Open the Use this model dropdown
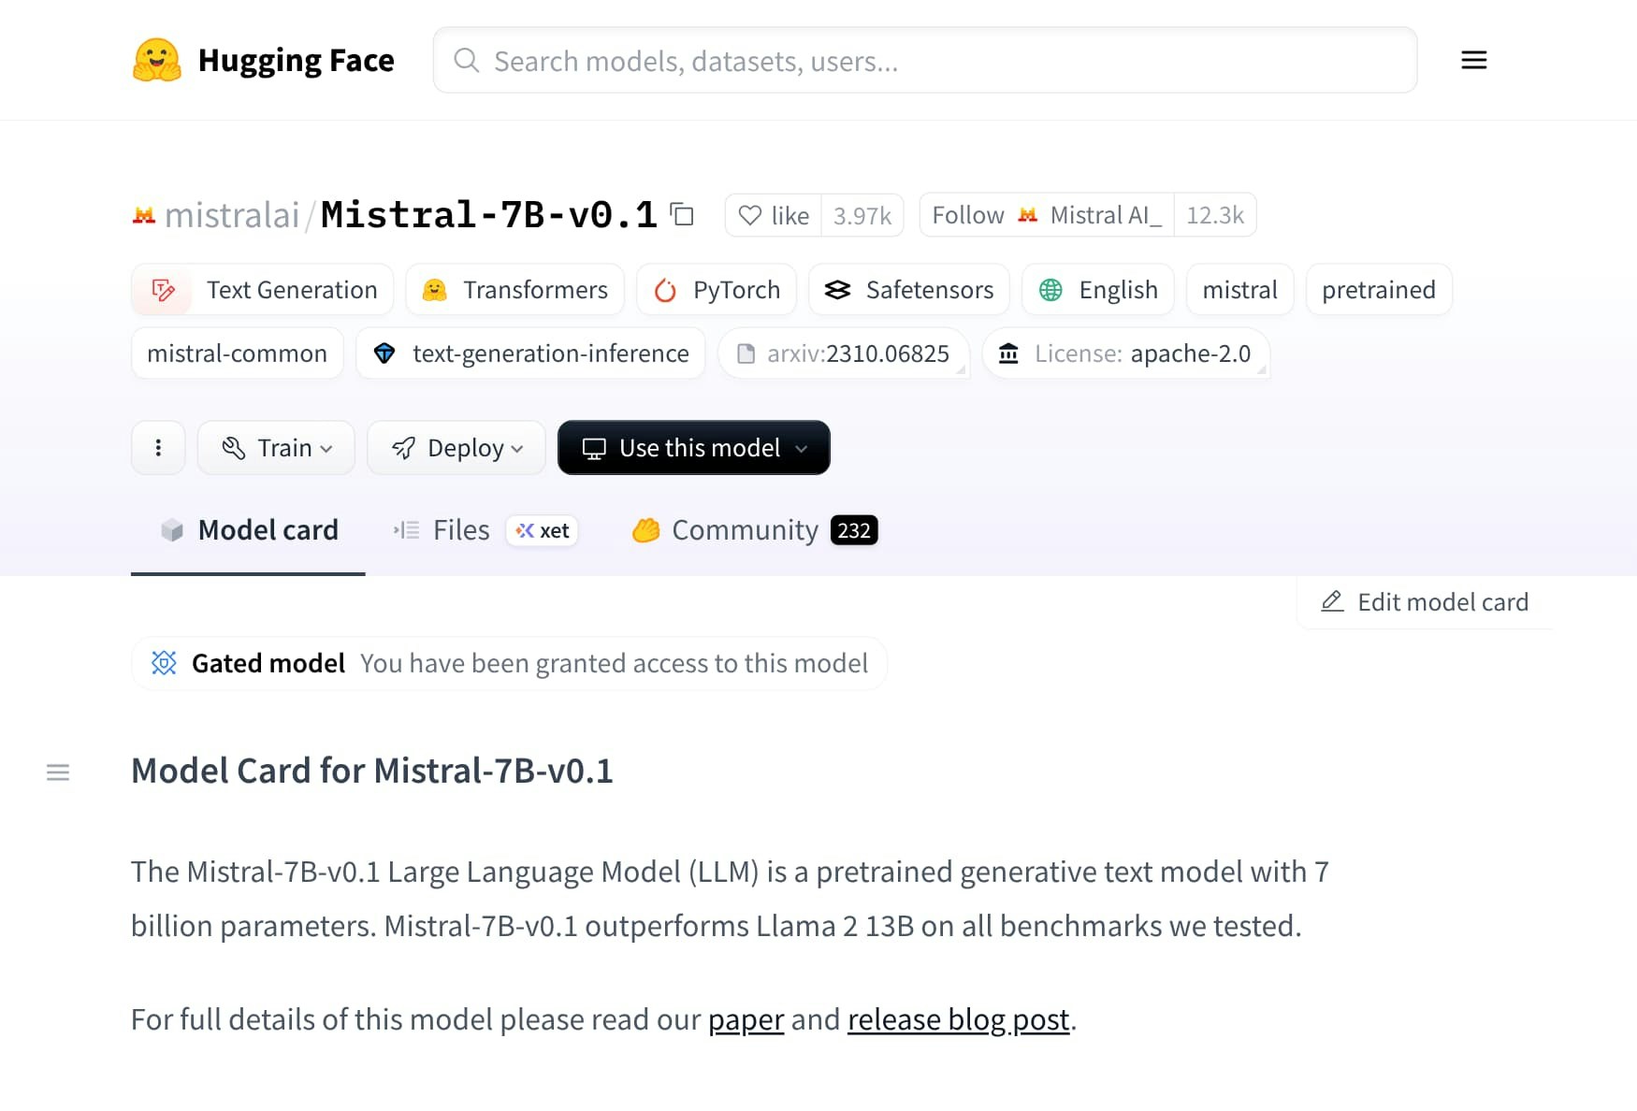This screenshot has height=1111, width=1637. point(693,448)
